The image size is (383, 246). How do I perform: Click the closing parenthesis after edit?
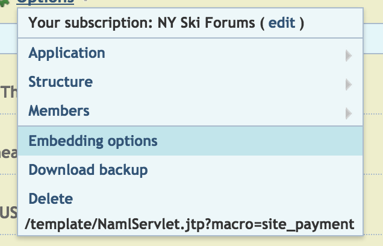pos(301,23)
